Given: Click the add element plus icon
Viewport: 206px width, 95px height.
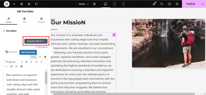Looking at the screenshot, I should (x=14, y=4).
